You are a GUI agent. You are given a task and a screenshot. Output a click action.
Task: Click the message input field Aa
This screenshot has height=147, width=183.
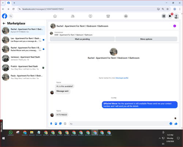(x=119, y=124)
